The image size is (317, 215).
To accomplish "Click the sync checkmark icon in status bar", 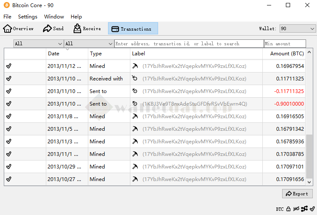I will click(312, 209).
